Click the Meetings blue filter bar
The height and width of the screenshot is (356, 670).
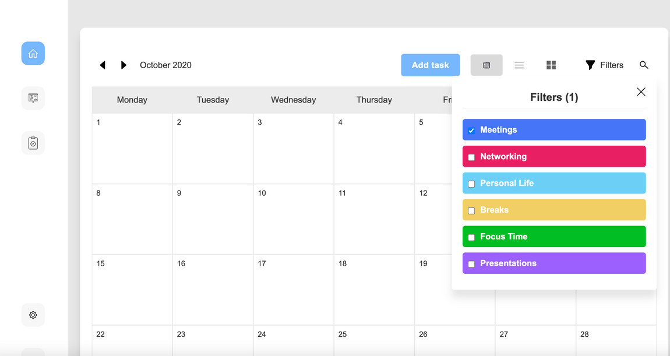(554, 129)
